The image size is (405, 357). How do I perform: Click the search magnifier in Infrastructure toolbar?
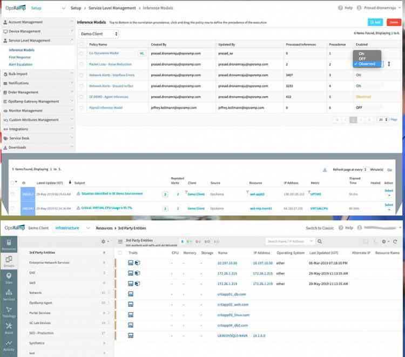pyautogui.click(x=320, y=241)
